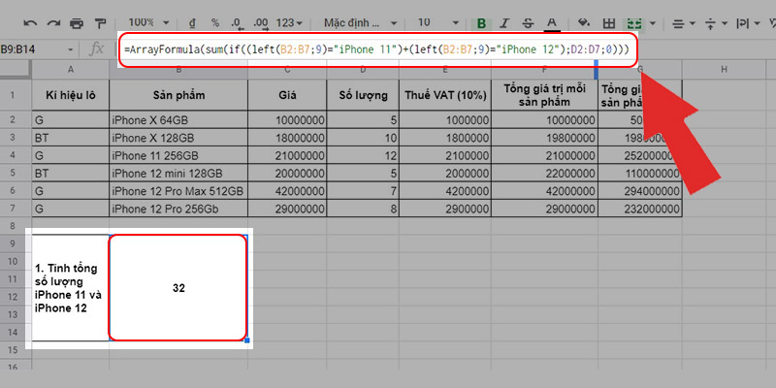The image size is (776, 388).
Task: Click 'Tổng giá trị mỗi sản phẩm' header
Action: click(x=544, y=95)
